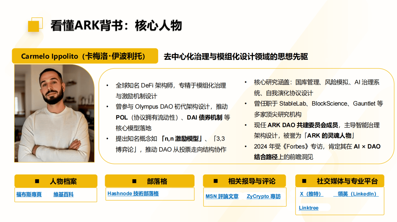
Task: Click the Hashnode 技術部落格 link
Action: tap(133, 194)
